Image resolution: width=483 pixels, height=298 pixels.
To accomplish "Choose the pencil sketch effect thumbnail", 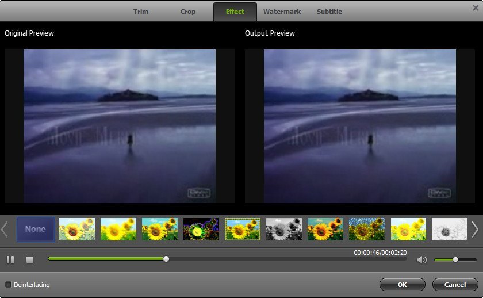I will point(450,230).
